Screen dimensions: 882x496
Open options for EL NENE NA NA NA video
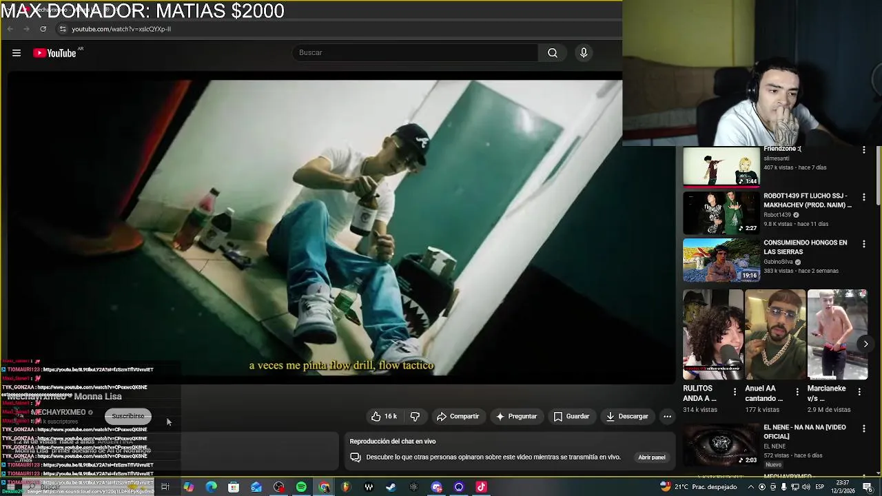(864, 428)
